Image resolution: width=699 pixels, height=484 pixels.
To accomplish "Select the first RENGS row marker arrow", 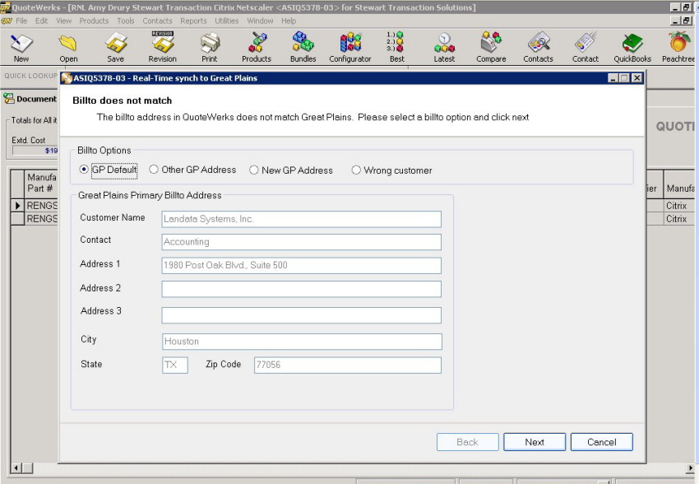I will tap(17, 206).
